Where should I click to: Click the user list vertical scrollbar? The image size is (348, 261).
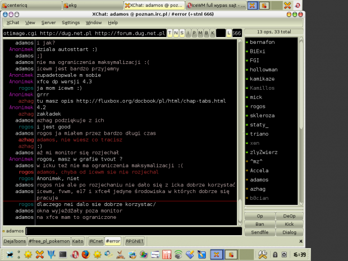(x=301, y=121)
